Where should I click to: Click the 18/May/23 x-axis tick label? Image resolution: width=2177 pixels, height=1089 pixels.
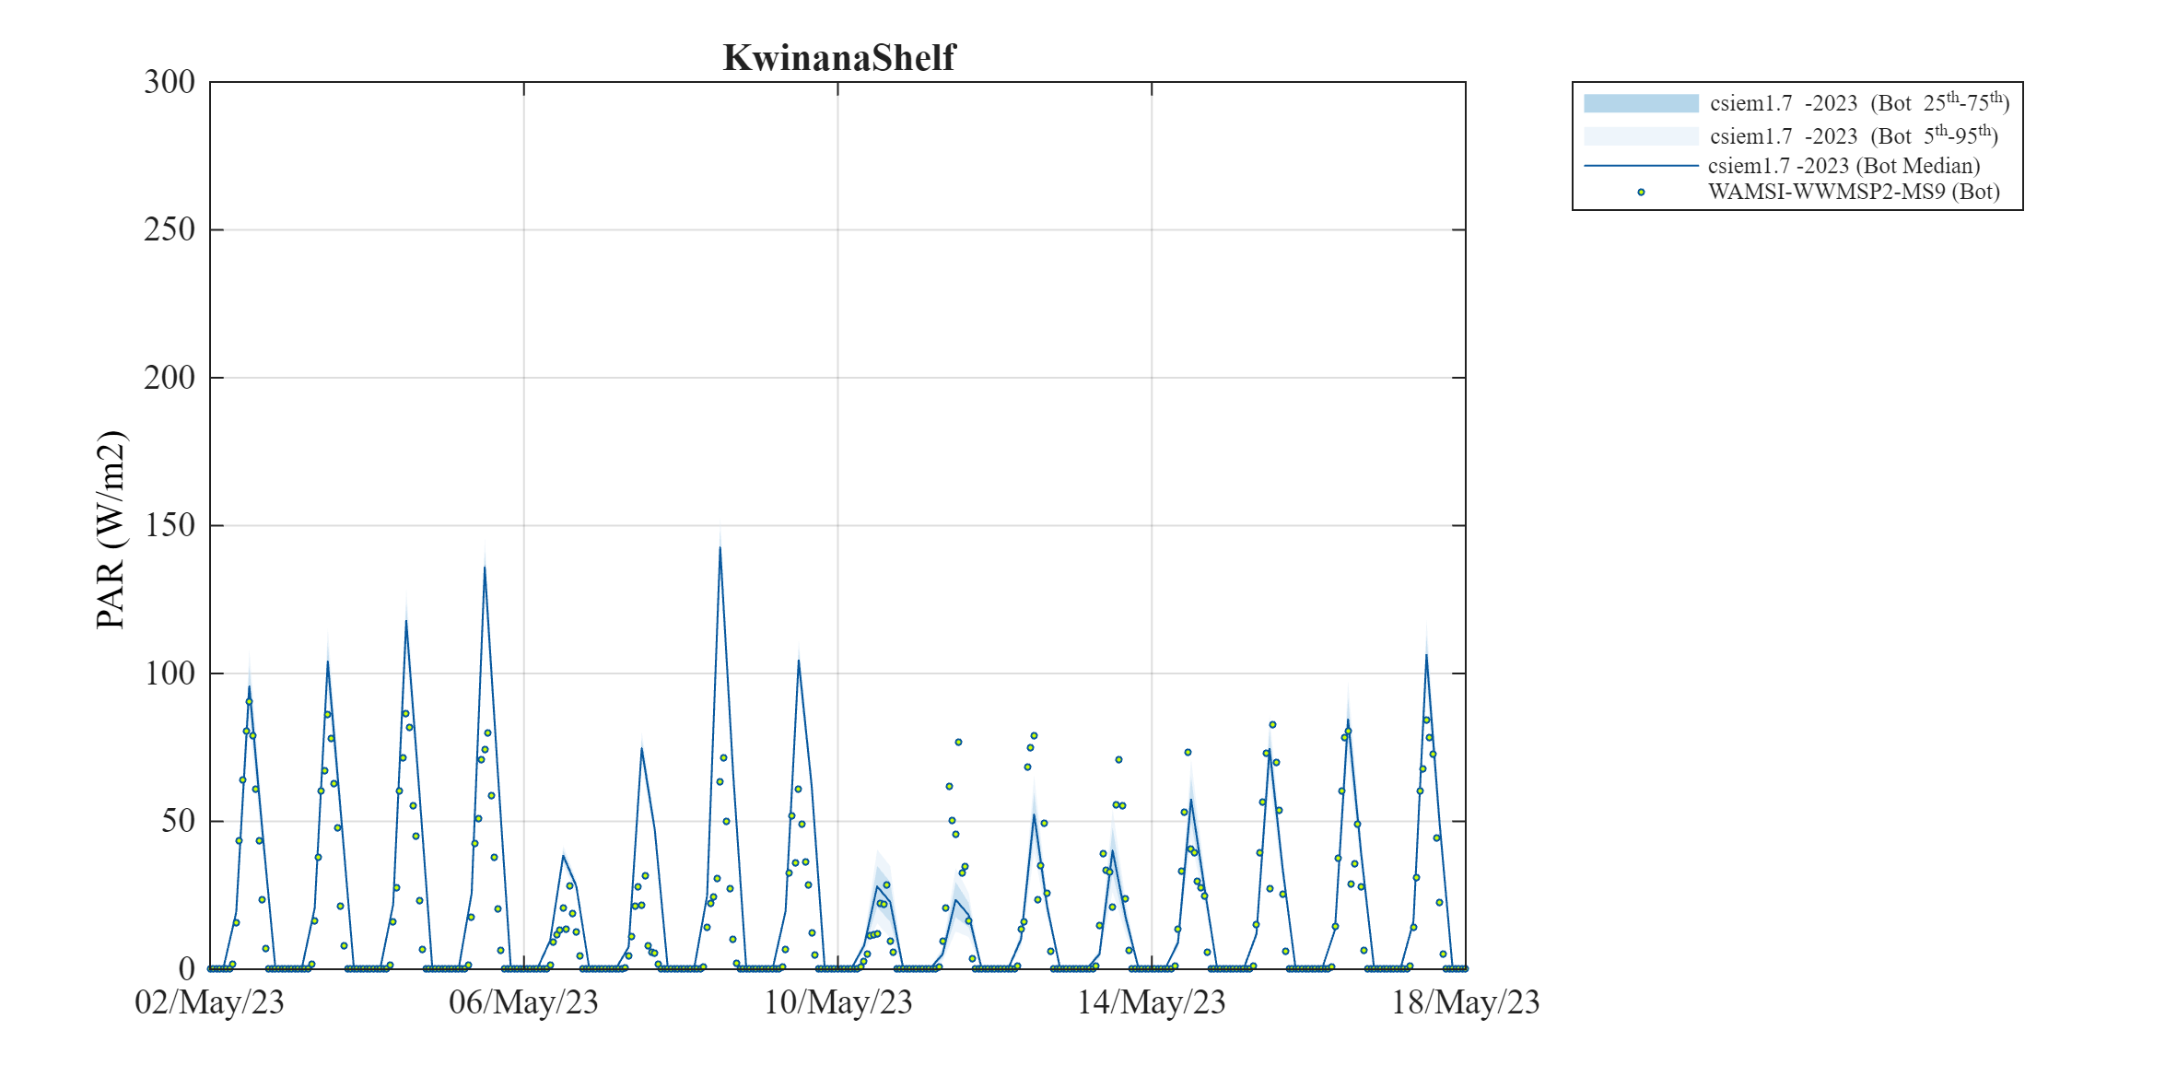pyautogui.click(x=1465, y=1002)
